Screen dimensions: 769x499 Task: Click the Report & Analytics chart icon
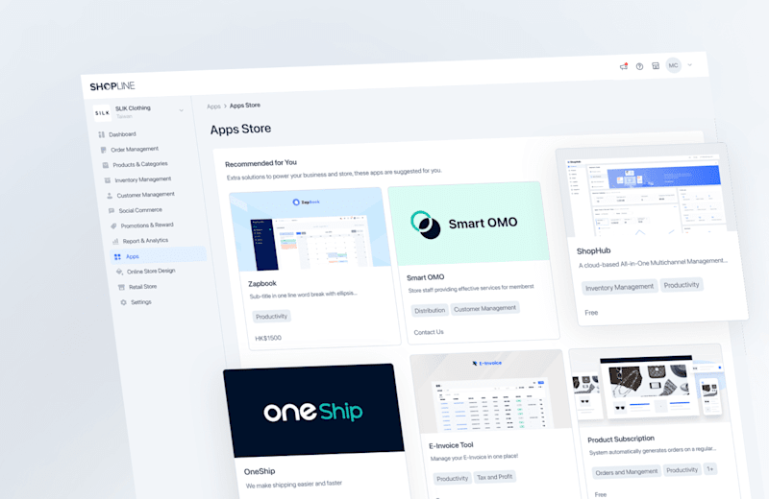click(115, 242)
